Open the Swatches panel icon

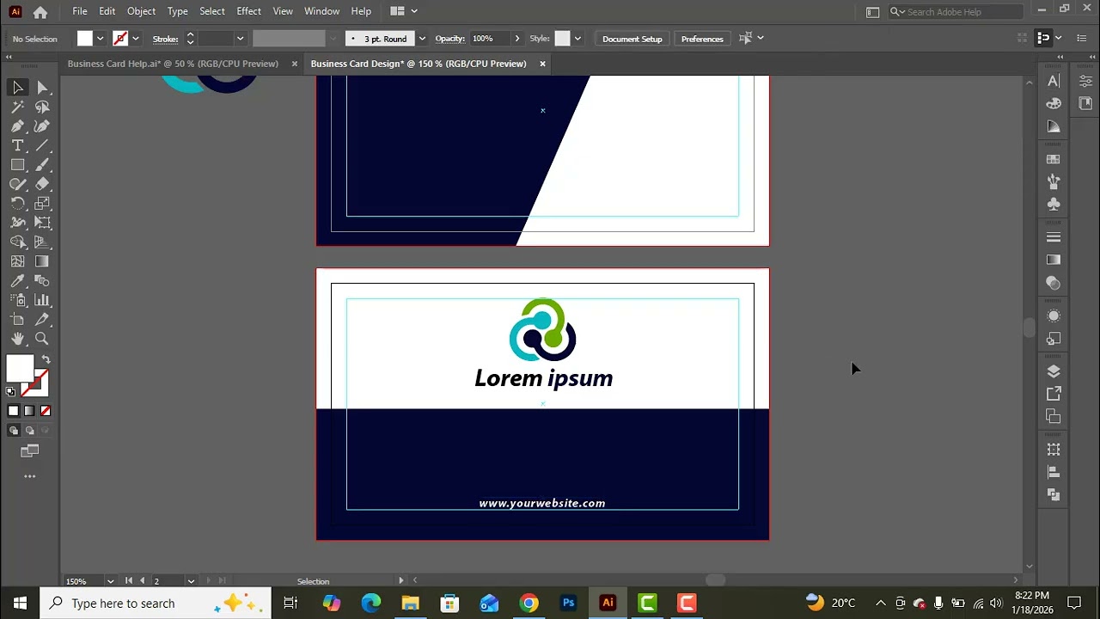click(x=1054, y=160)
